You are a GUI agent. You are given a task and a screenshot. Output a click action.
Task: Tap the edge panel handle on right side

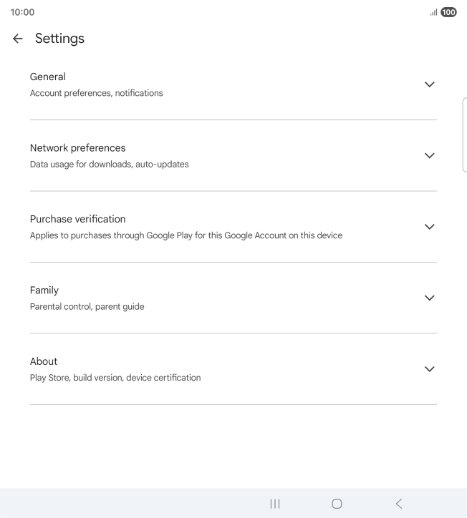pyautogui.click(x=464, y=135)
